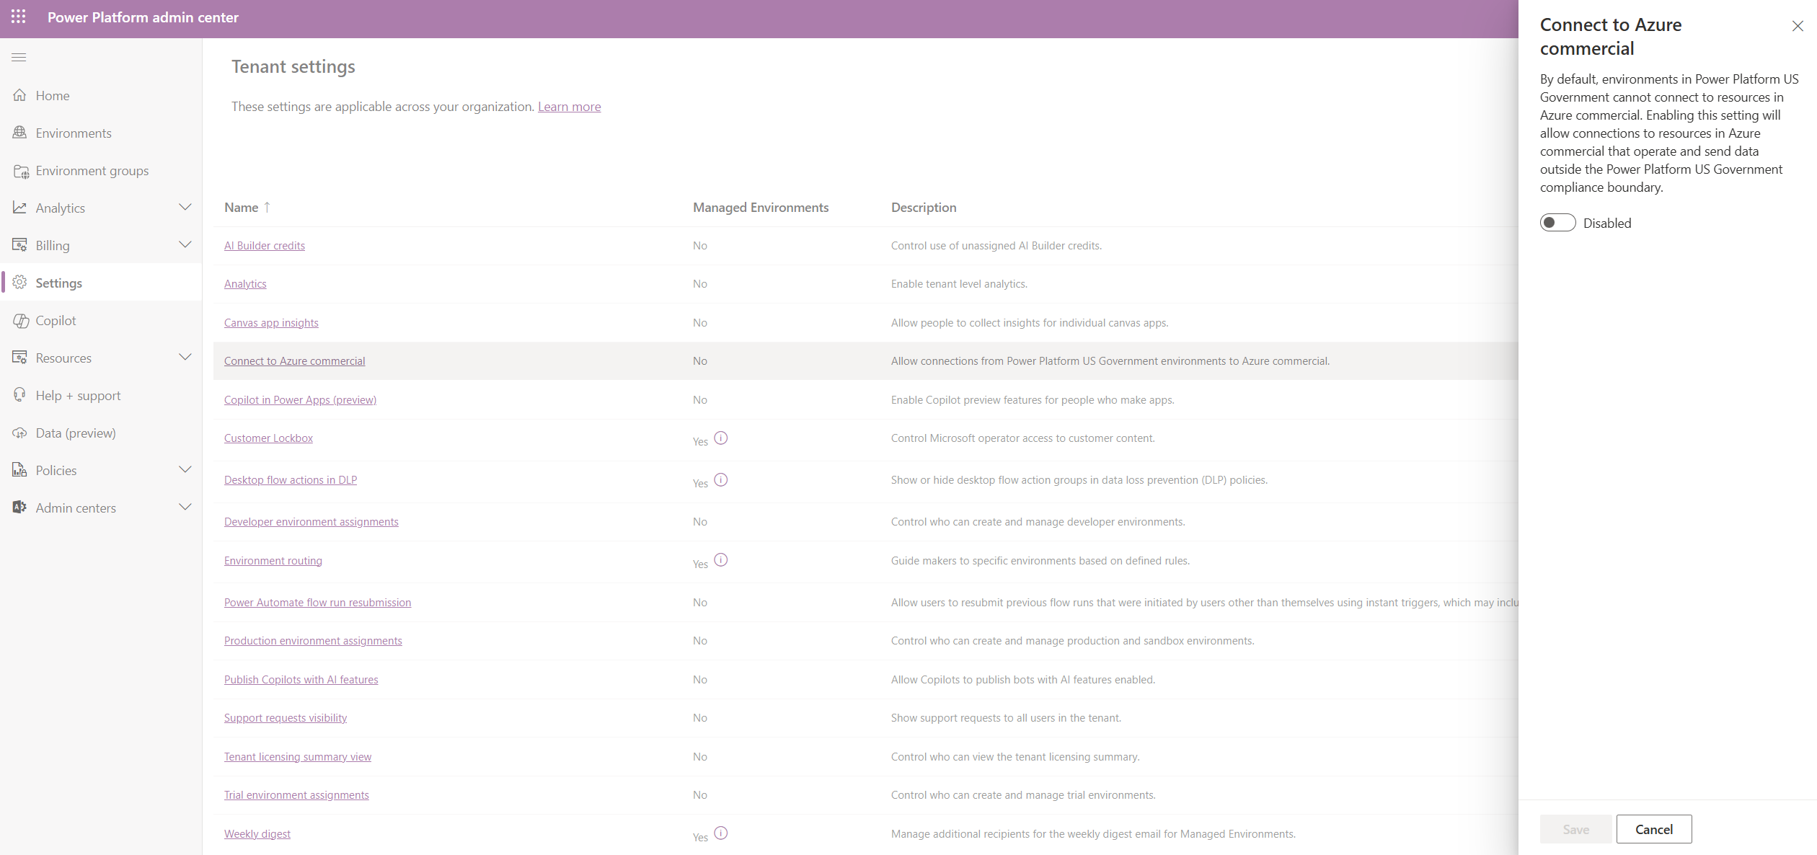
Task: Click the Environments icon in the sidebar
Action: (20, 133)
